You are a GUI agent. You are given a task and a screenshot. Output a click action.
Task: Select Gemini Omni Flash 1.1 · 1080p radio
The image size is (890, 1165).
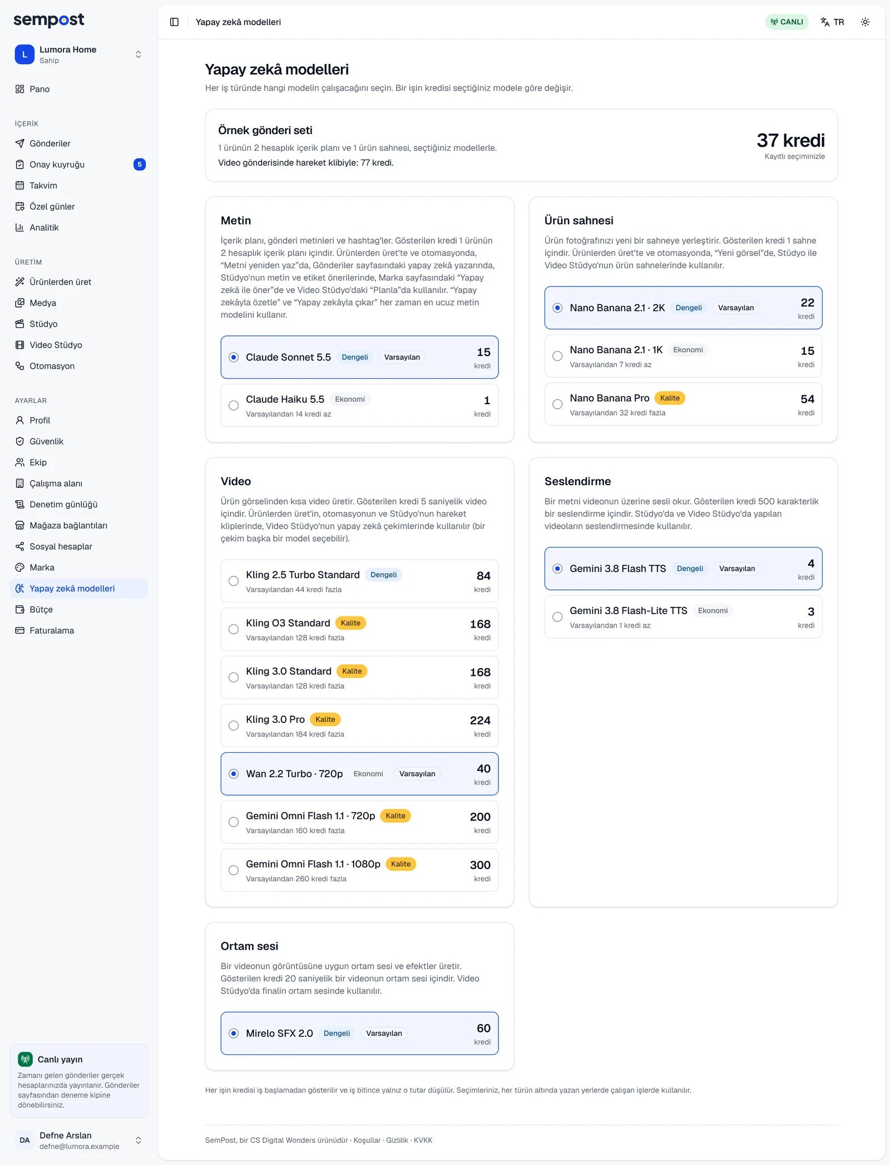coord(234,870)
